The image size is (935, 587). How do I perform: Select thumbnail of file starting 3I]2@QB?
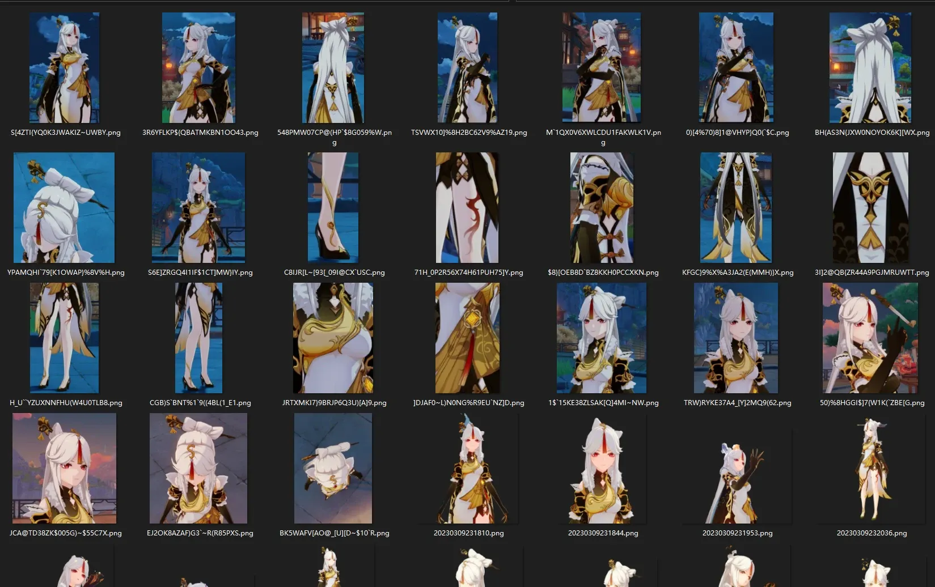point(870,207)
